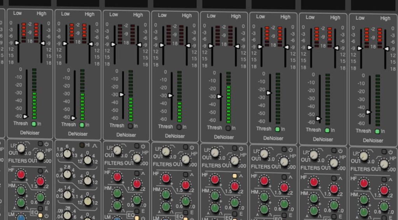398x220 pixels.
Task: Turn off lit EQ button on first strip
Action: click(x=40, y=215)
